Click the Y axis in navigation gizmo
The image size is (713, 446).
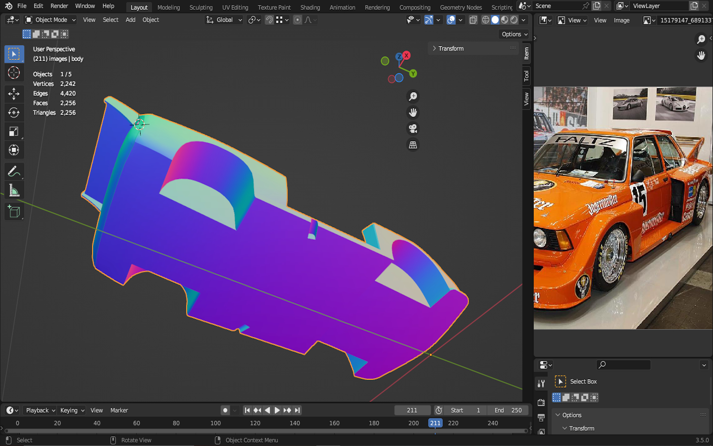point(413,73)
